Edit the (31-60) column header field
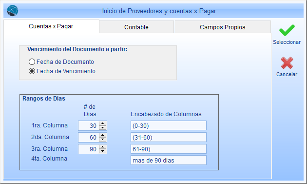 [x=169, y=137]
